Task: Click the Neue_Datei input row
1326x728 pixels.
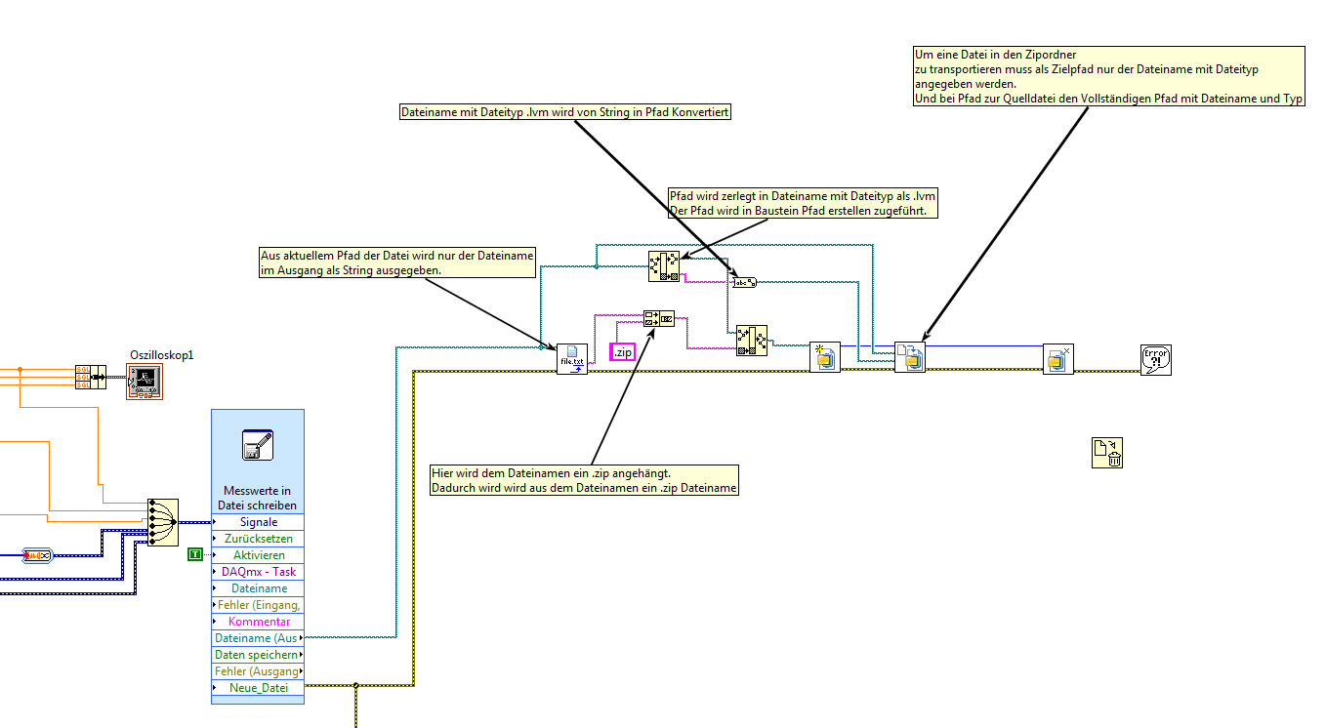Action: pyautogui.click(x=258, y=688)
